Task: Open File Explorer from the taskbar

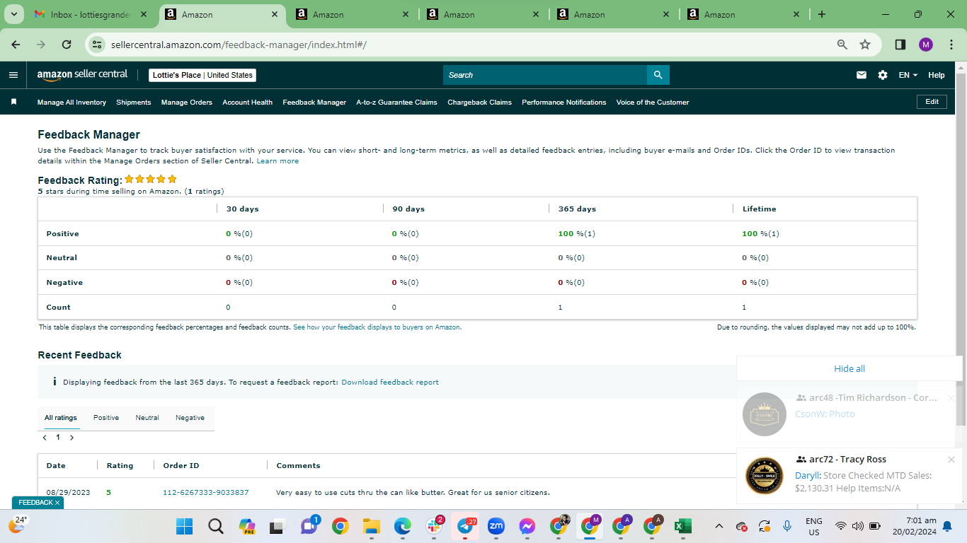Action: click(x=372, y=526)
